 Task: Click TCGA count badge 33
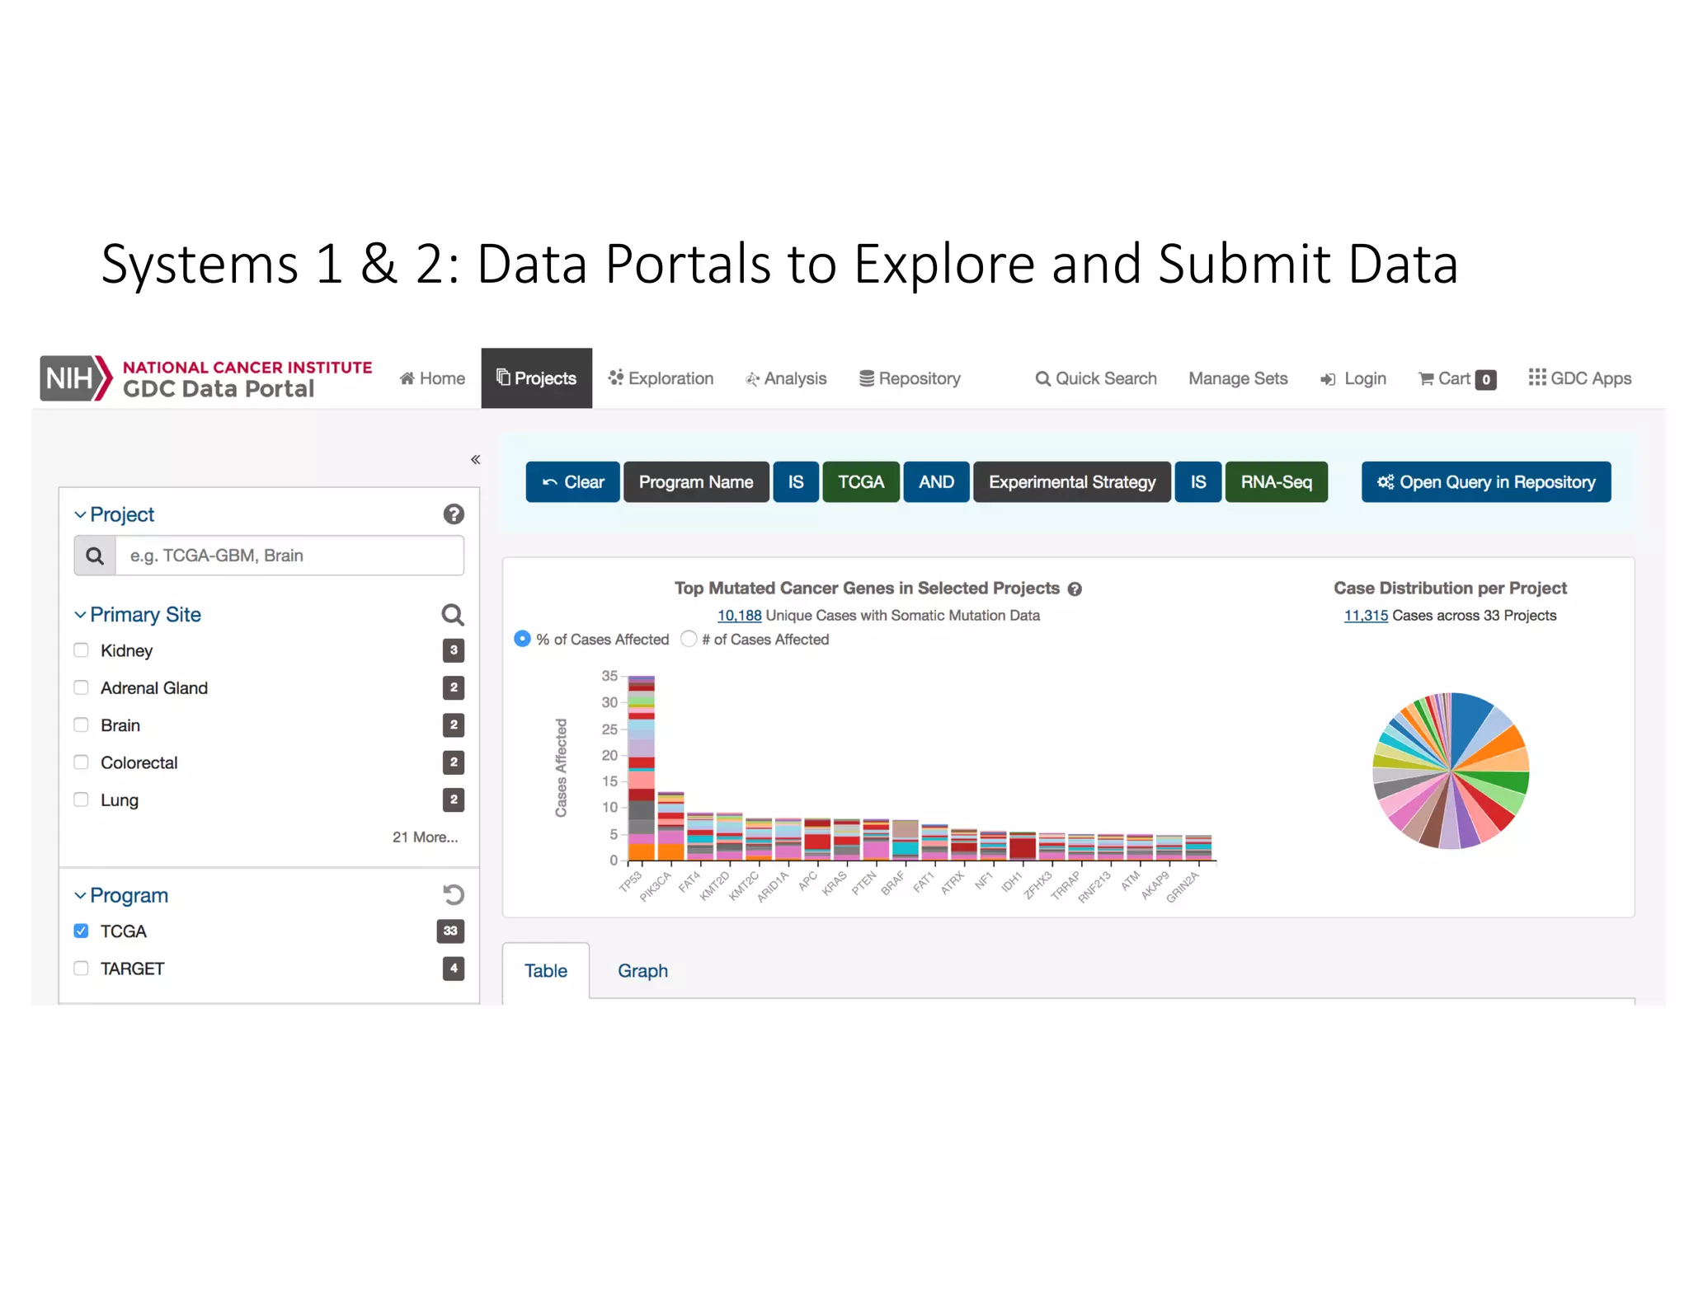click(x=450, y=931)
